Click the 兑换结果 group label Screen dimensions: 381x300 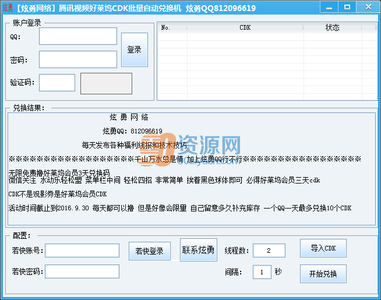pyautogui.click(x=29, y=108)
